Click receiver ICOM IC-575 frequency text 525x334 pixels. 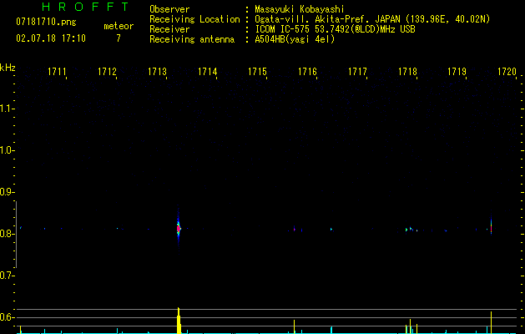335,29
